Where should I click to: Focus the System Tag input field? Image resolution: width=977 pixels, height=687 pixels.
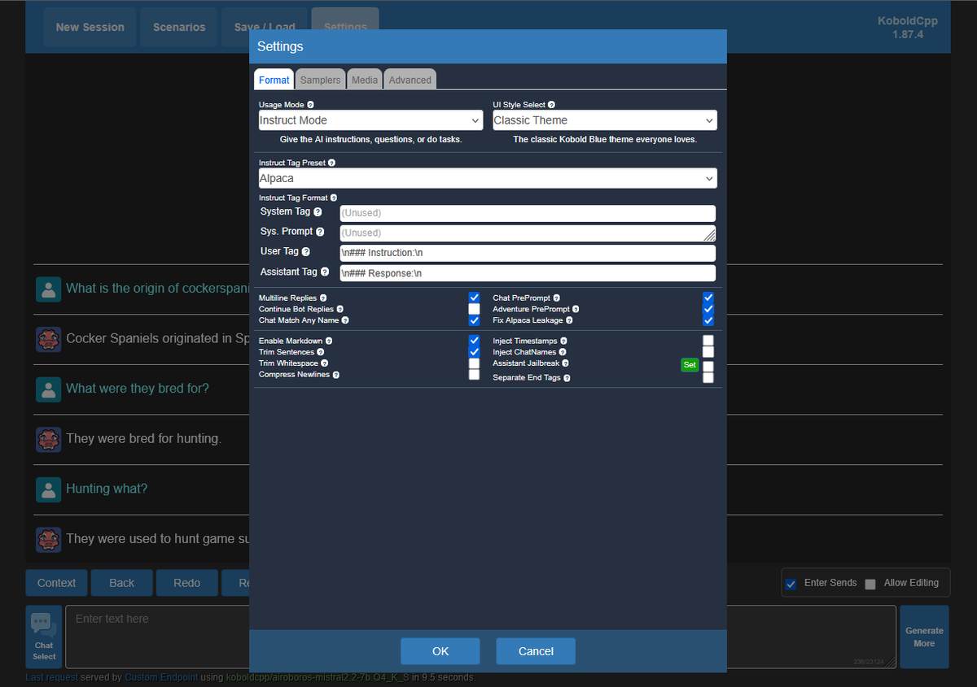528,213
